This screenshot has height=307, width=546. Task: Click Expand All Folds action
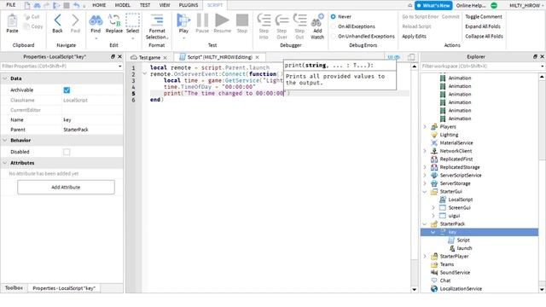point(483,26)
